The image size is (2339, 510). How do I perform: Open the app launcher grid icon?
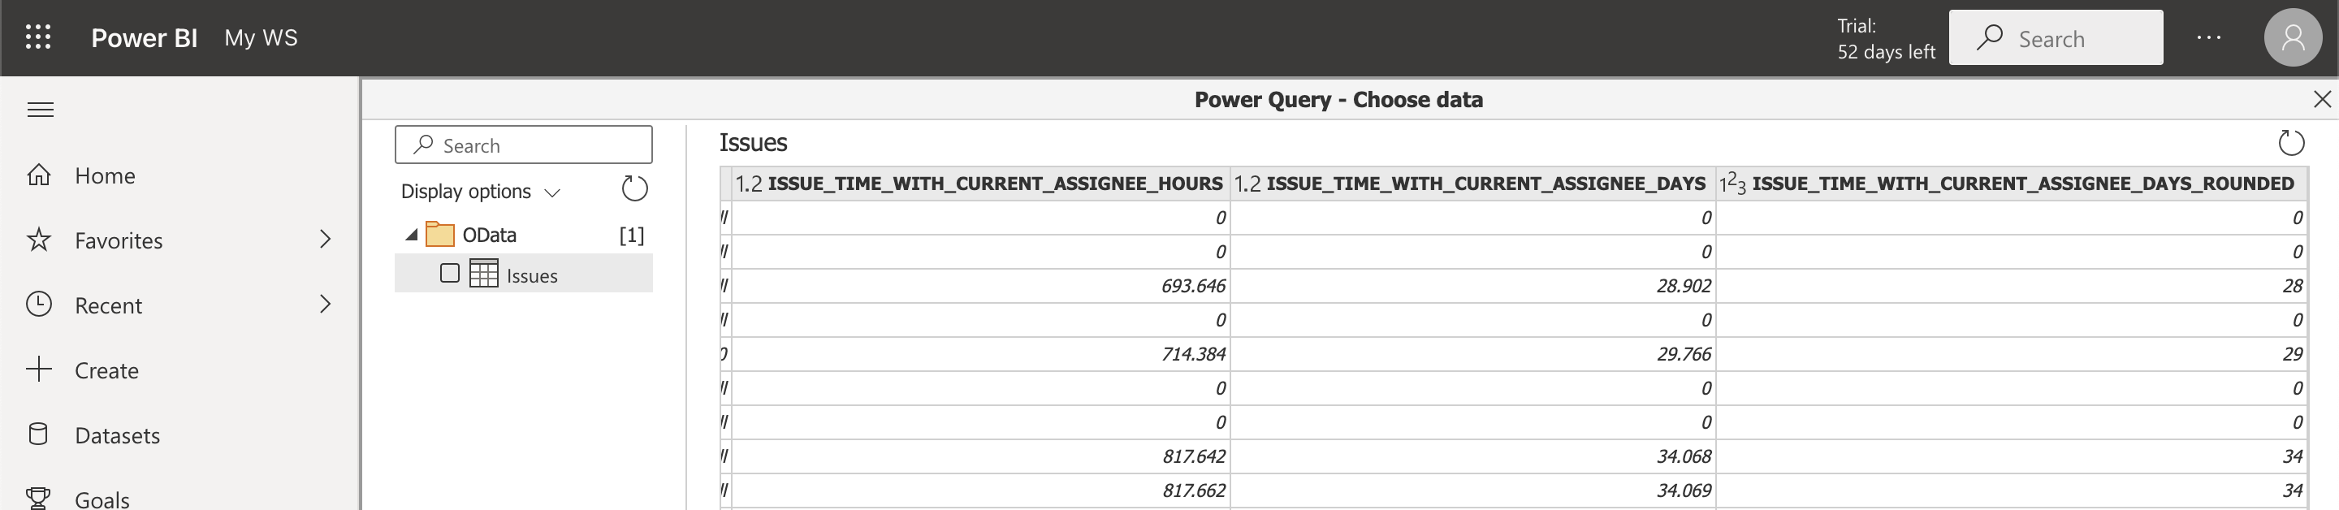pyautogui.click(x=38, y=37)
